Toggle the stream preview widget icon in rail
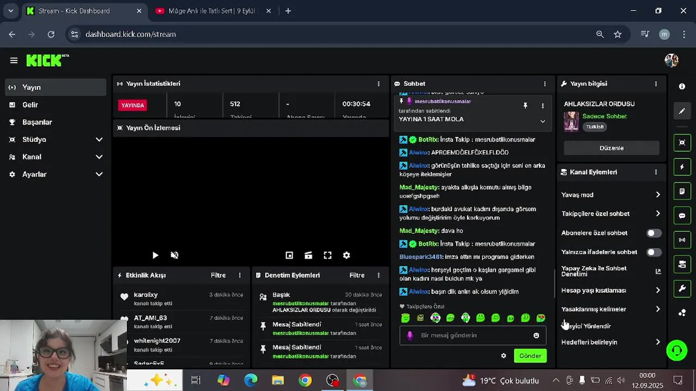 pyautogui.click(x=682, y=142)
